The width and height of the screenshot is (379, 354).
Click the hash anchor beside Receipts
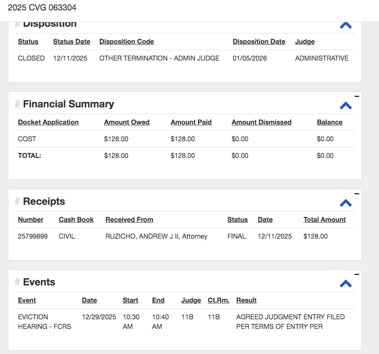[18, 201]
